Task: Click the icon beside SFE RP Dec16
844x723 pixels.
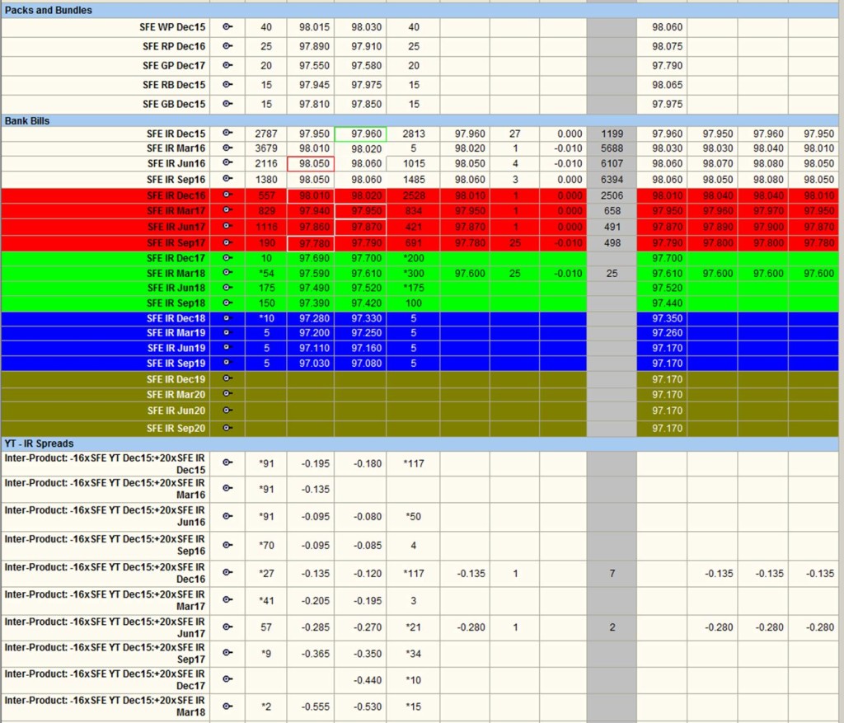Action: pos(227,46)
